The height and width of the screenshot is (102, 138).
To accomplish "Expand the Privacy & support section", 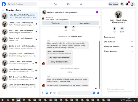I will (118, 51).
